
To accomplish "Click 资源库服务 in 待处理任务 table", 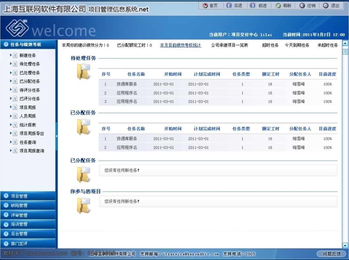I will (127, 84).
